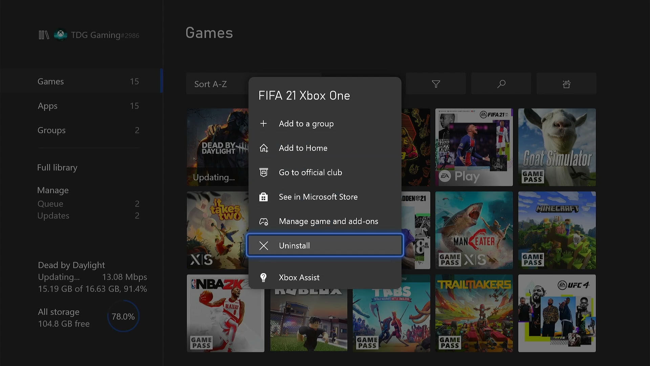Click the controller icon for Manage game and add-ons
The height and width of the screenshot is (366, 650).
click(264, 221)
